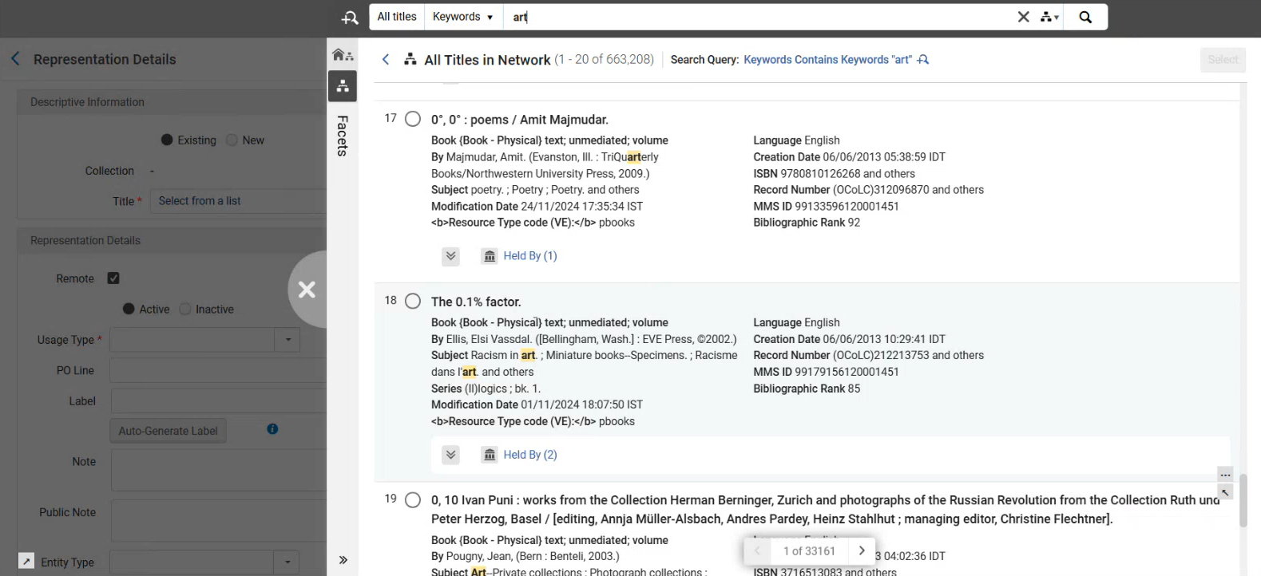Screen dimensions: 1261x576
Task: Click the Select button at top right
Action: point(1223,60)
